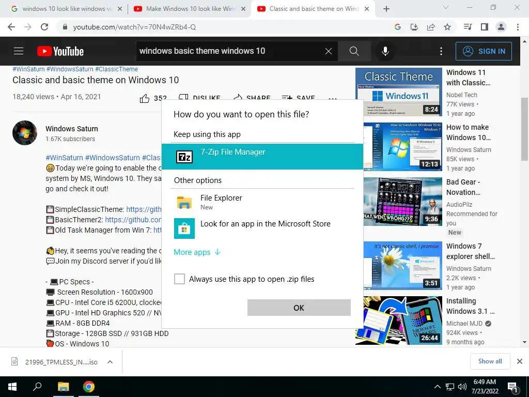This screenshot has height=397, width=529.
Task: Open media control icon in Chrome toolbar
Action: pos(468,27)
